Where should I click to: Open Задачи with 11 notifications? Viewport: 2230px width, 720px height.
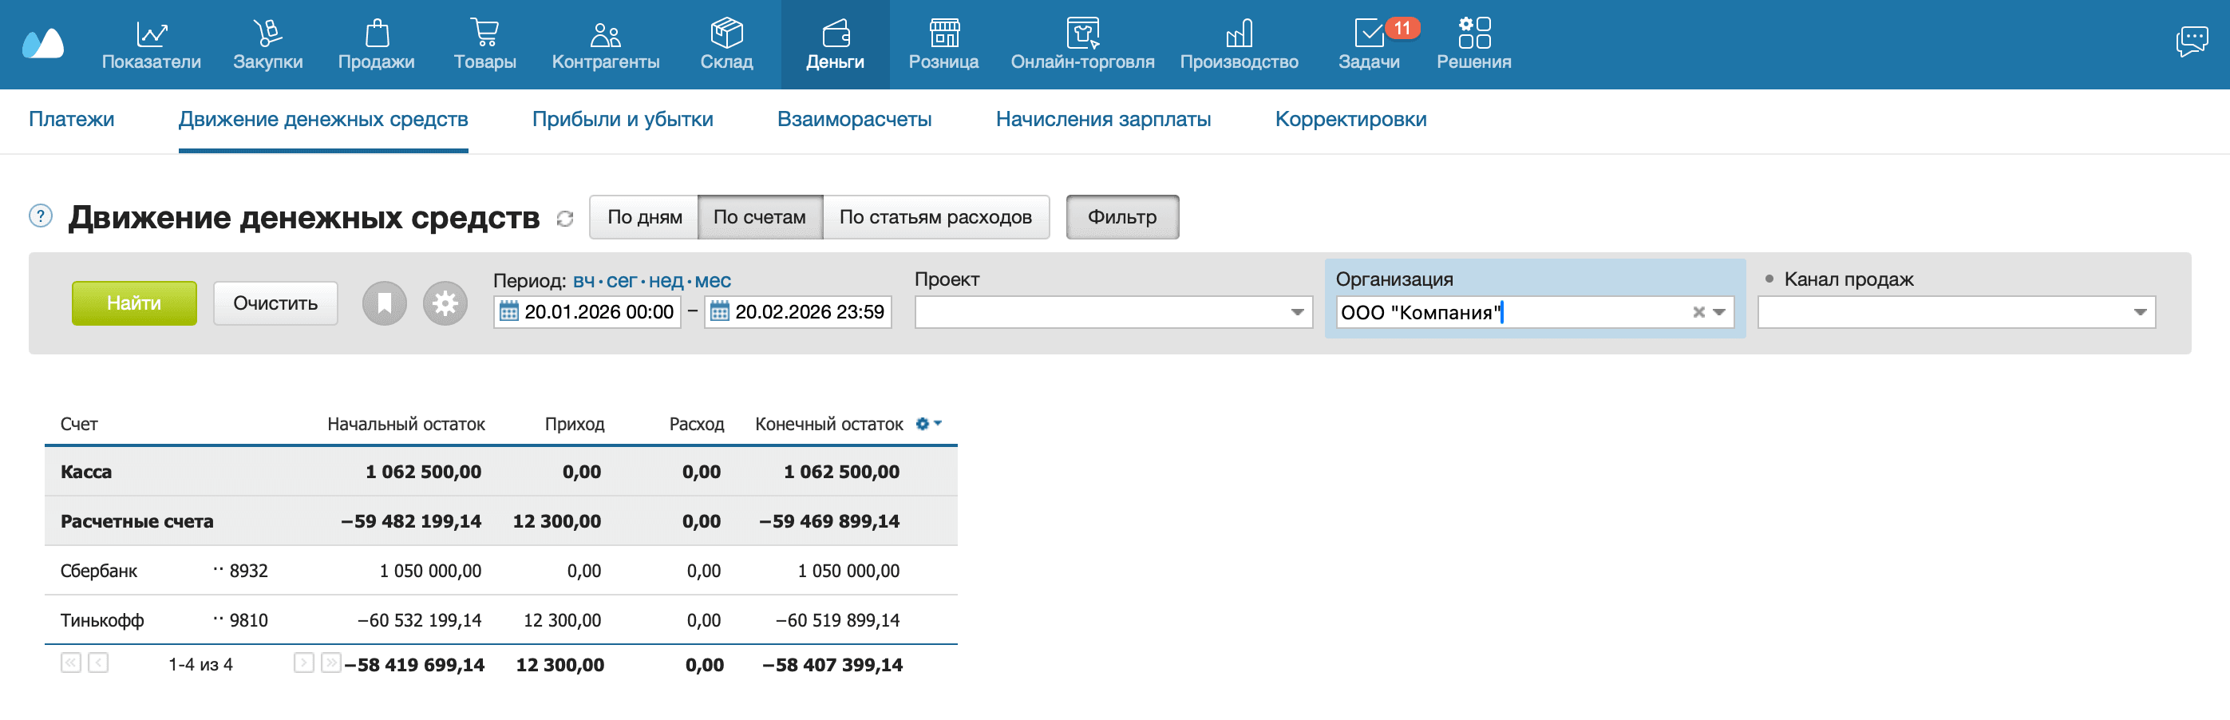point(1370,43)
